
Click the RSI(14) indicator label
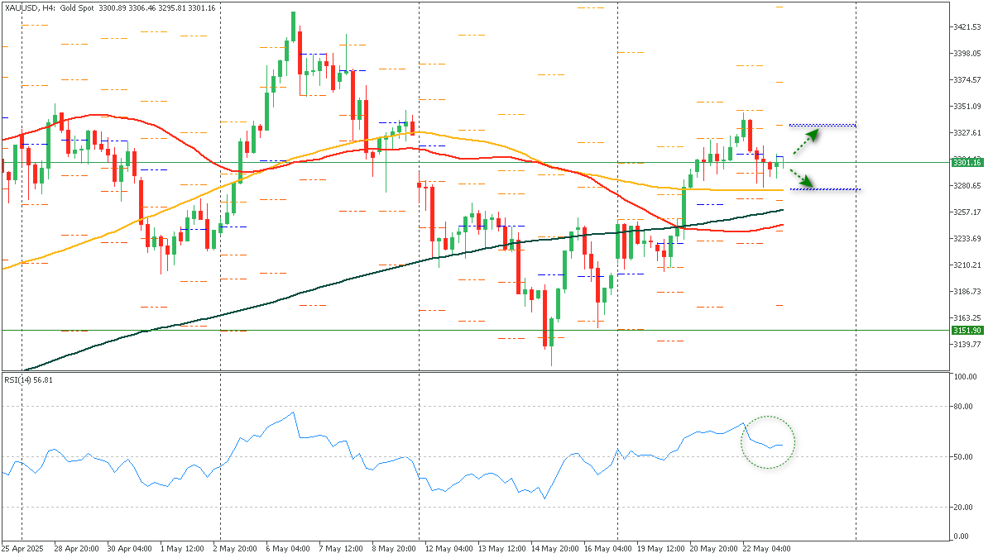pyautogui.click(x=29, y=379)
